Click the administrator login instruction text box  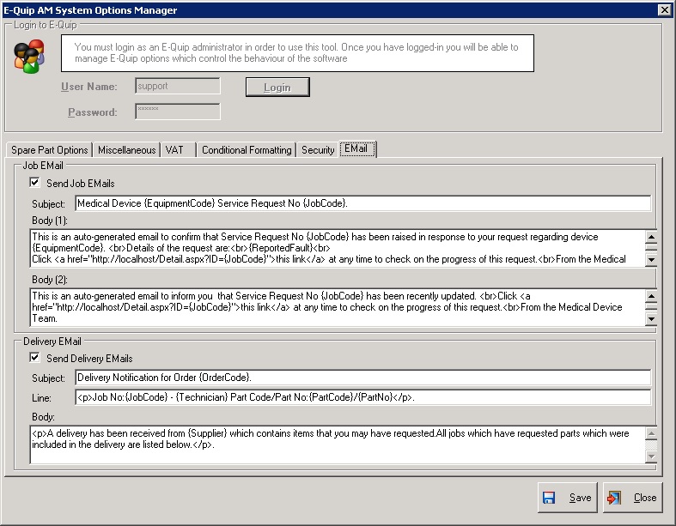point(297,53)
